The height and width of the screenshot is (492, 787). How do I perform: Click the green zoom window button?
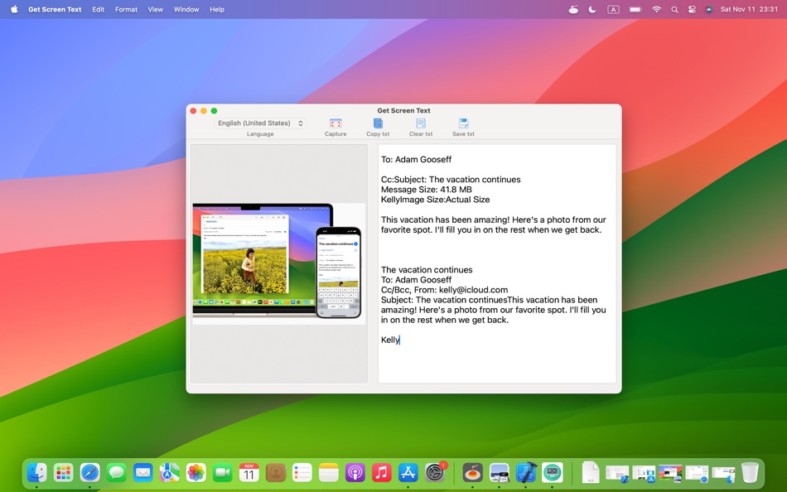coord(214,110)
